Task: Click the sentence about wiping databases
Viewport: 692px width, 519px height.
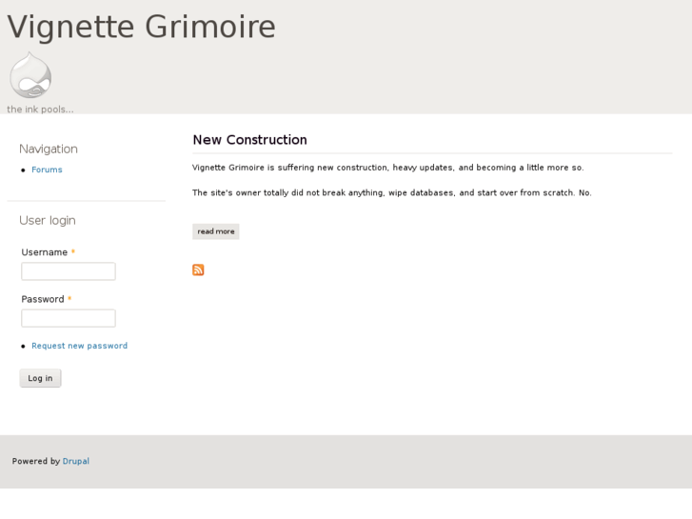Action: pos(391,192)
